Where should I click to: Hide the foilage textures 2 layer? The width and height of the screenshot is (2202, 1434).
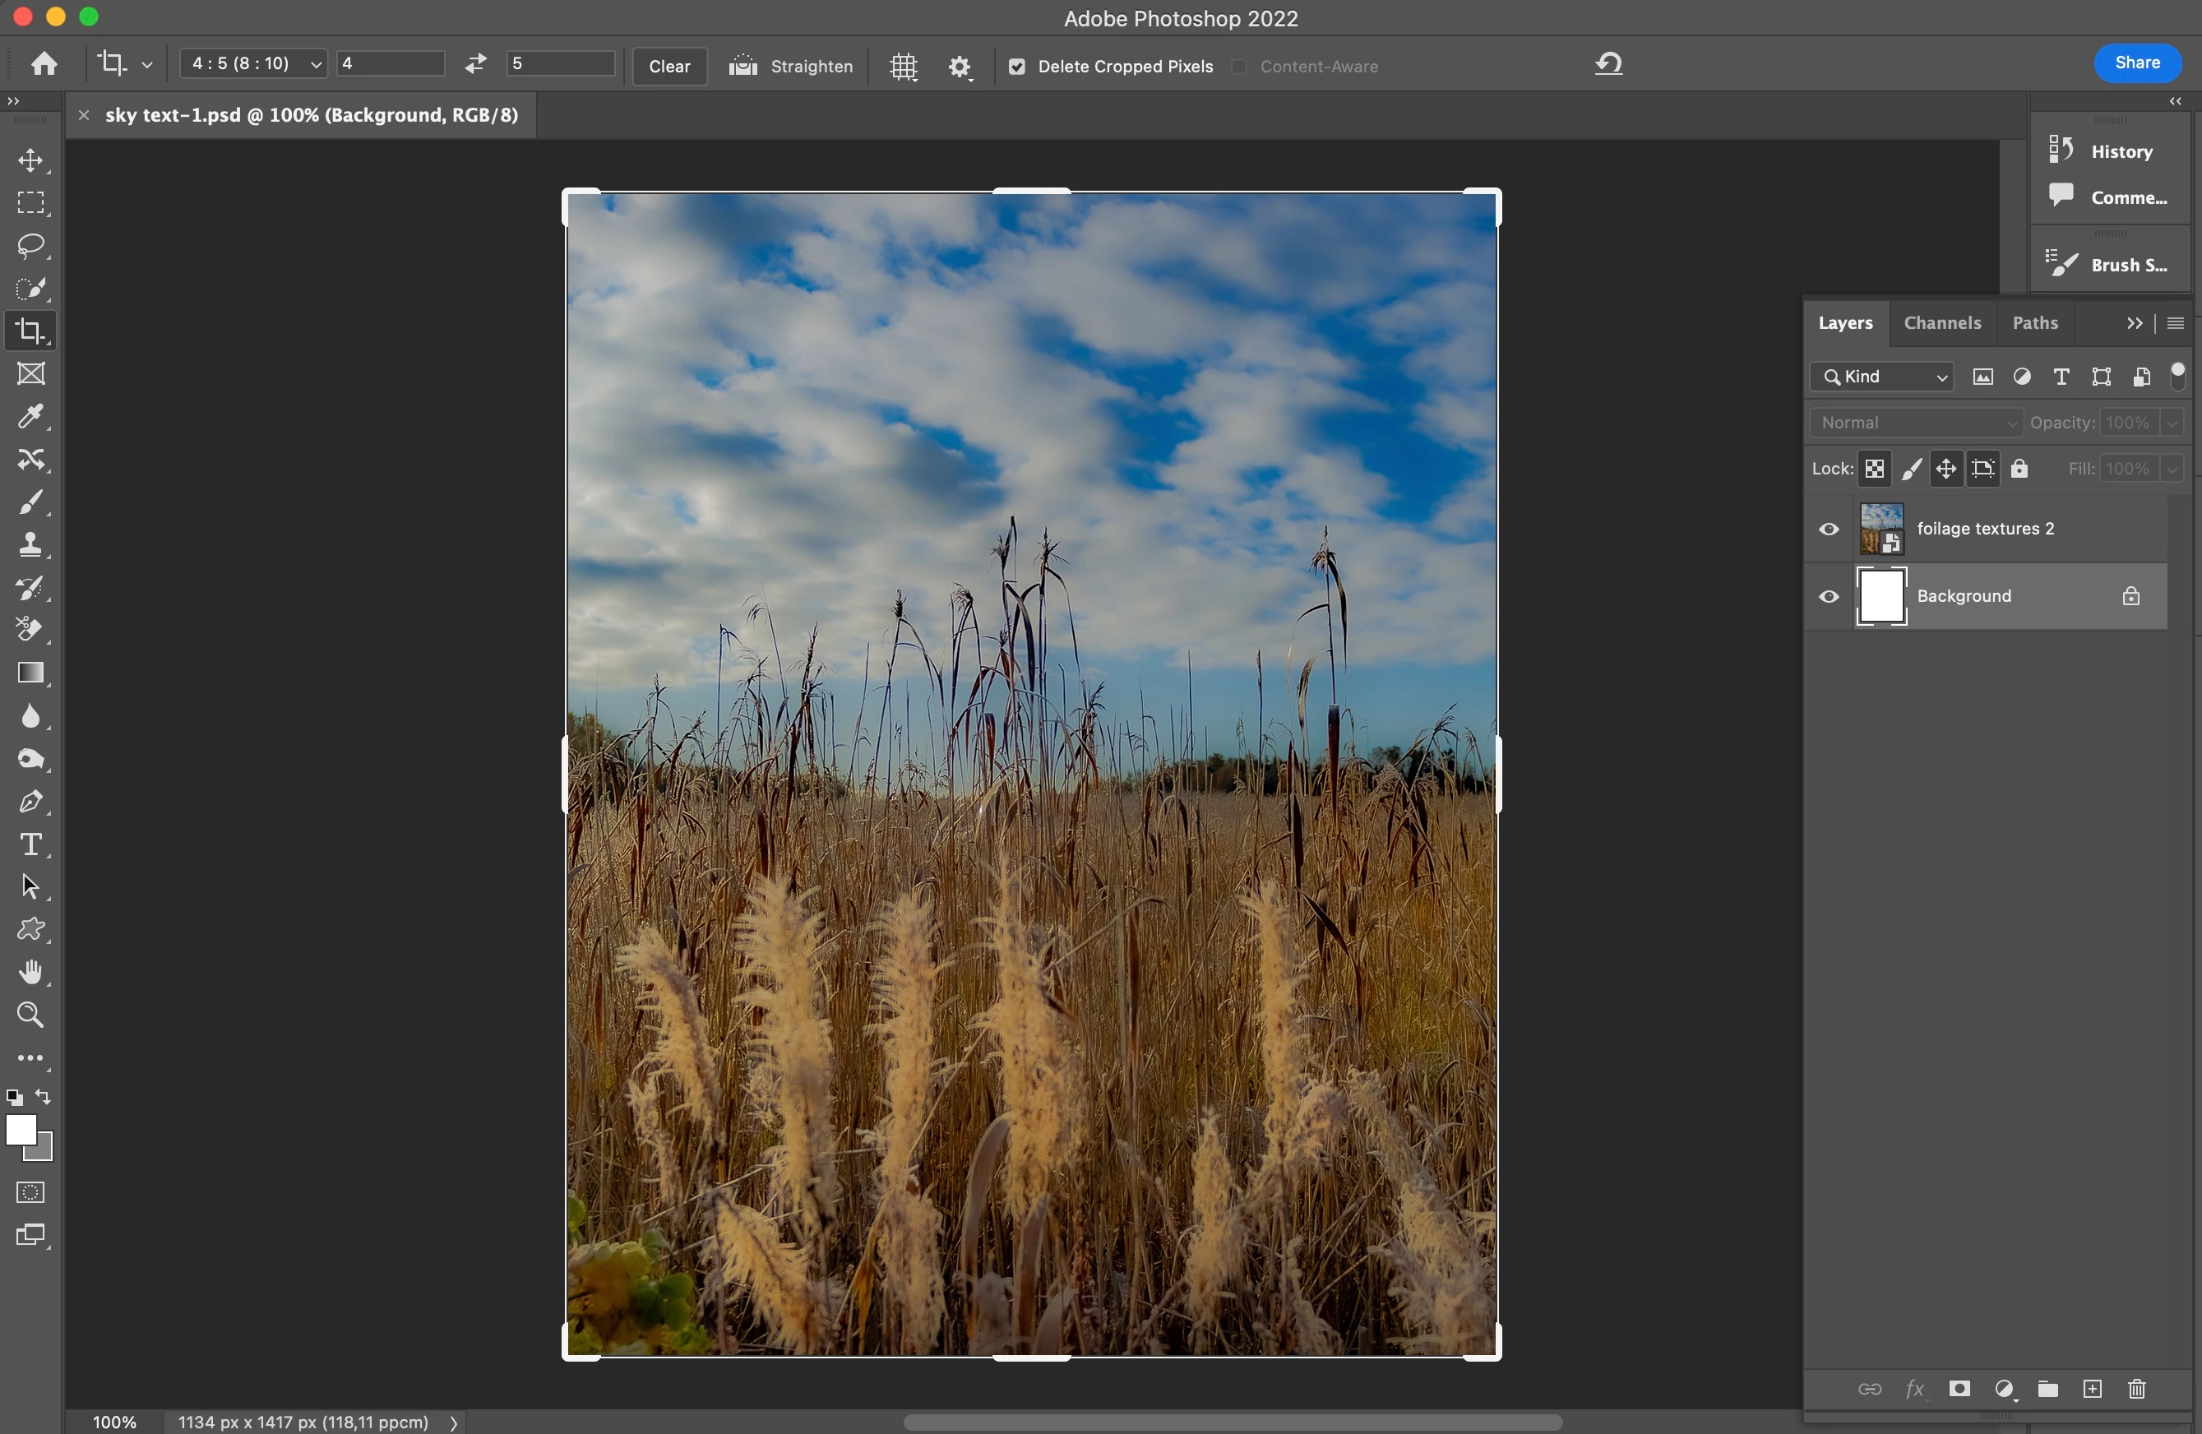pos(1828,530)
